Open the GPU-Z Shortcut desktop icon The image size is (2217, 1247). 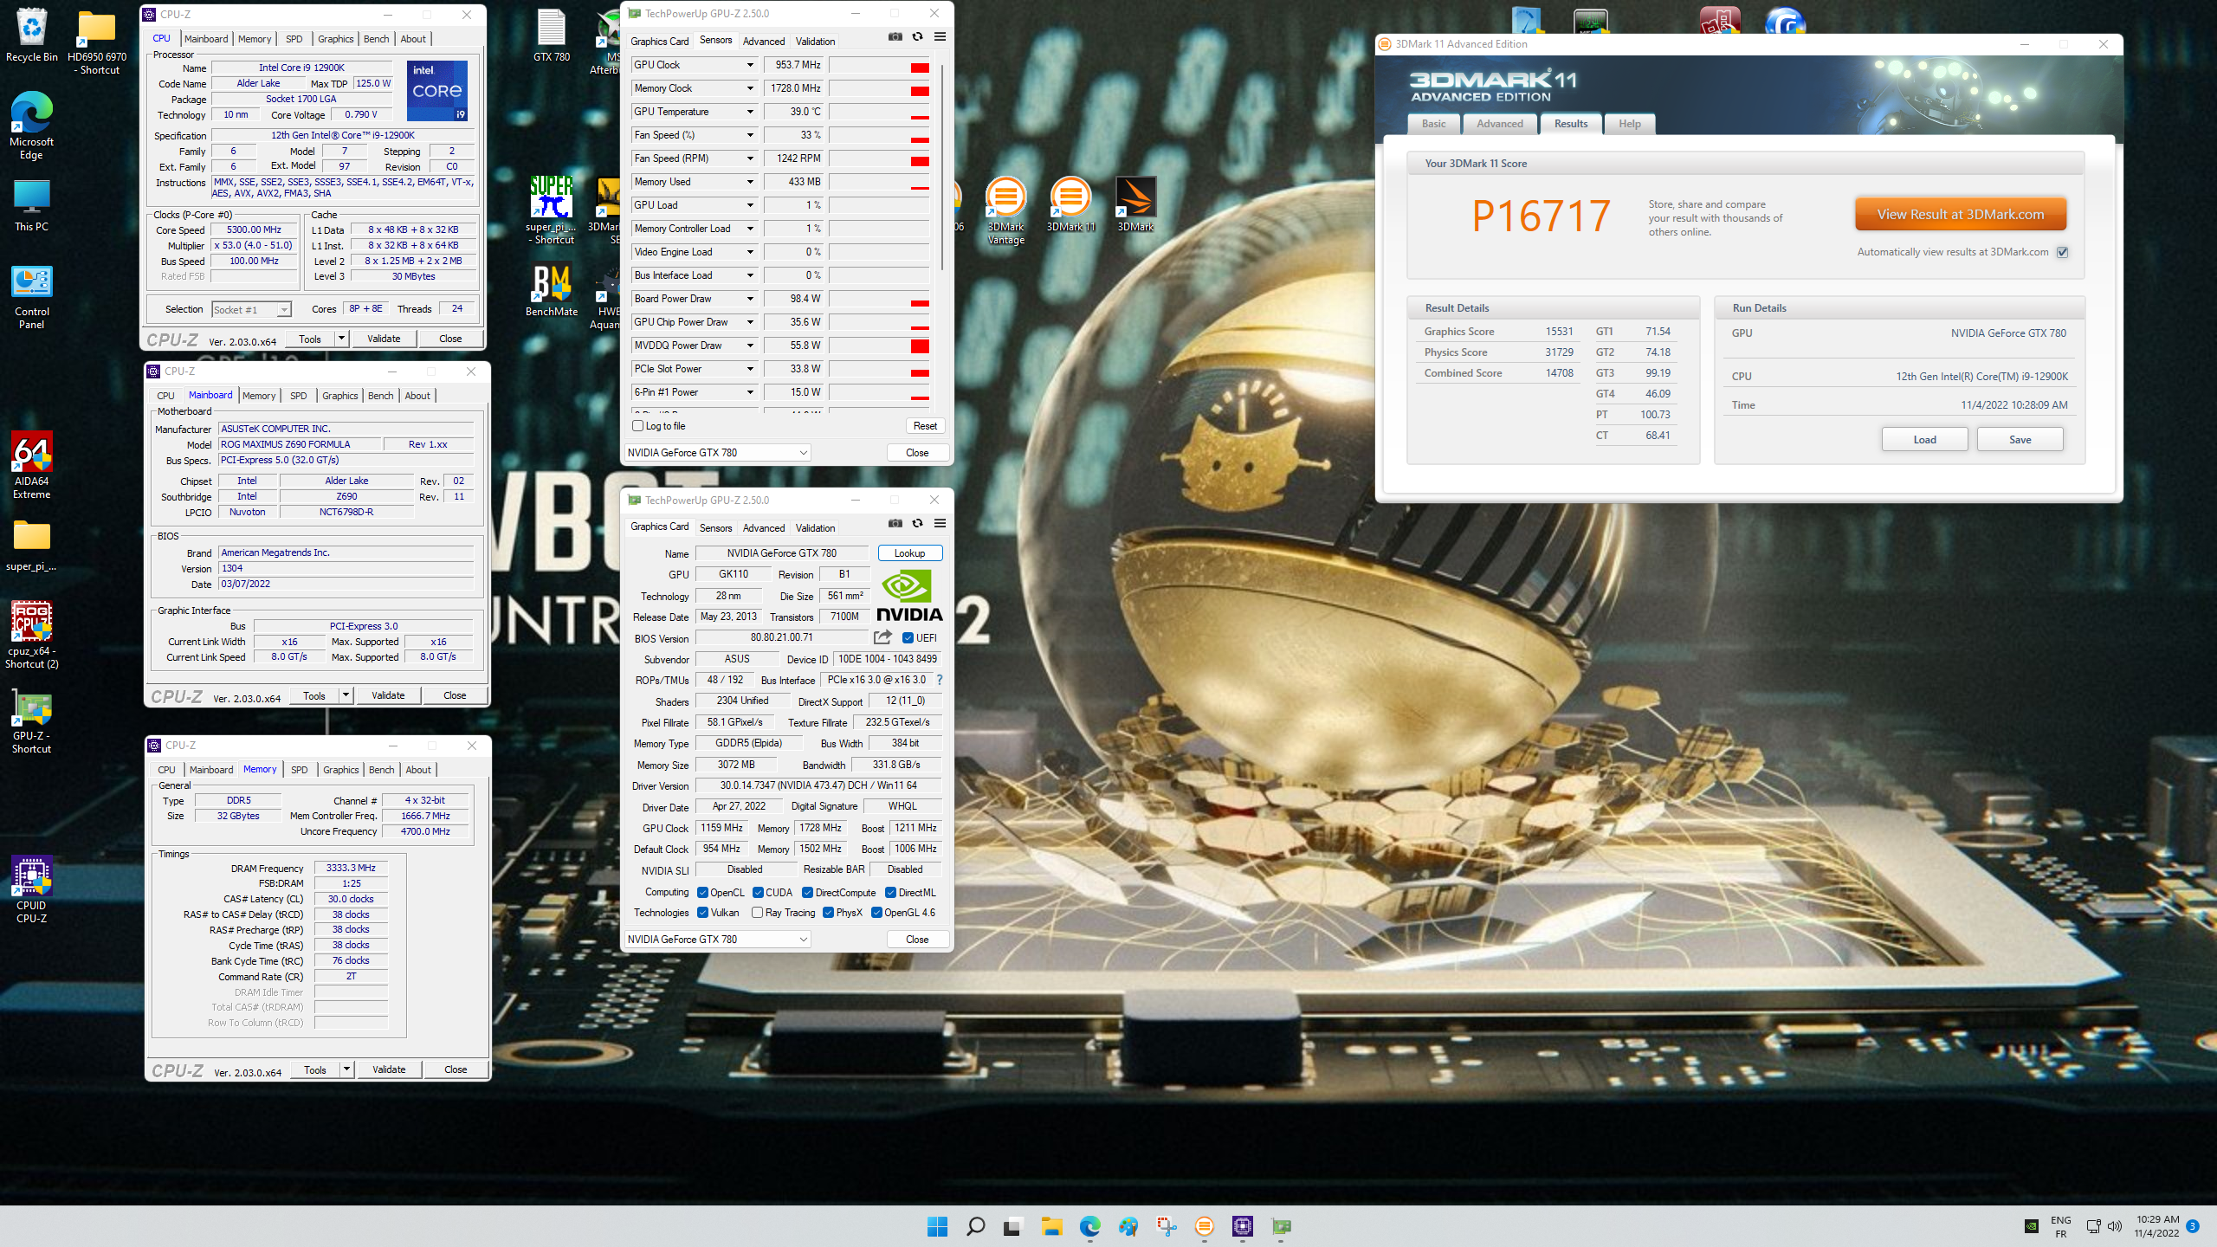[31, 722]
